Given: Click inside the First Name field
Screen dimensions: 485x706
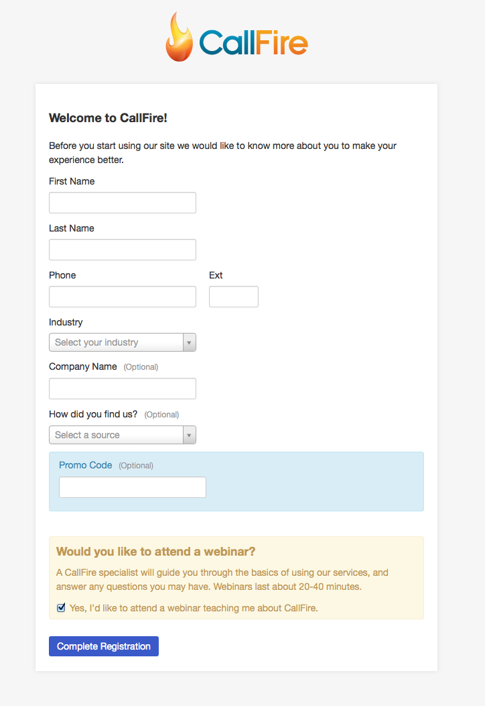Looking at the screenshot, I should click(x=122, y=202).
